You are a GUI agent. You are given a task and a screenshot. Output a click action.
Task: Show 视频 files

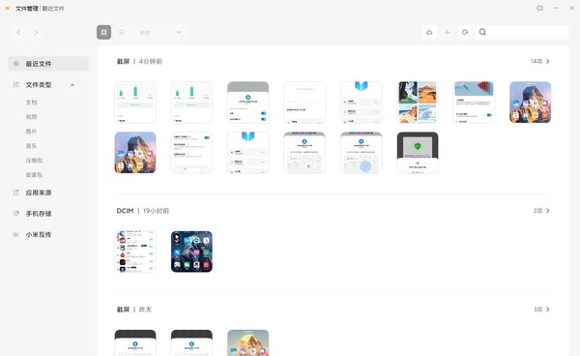point(32,116)
